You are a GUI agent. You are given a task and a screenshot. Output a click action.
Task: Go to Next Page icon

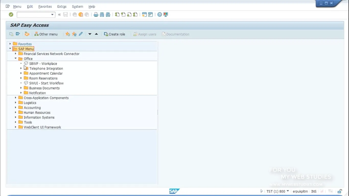(129, 15)
